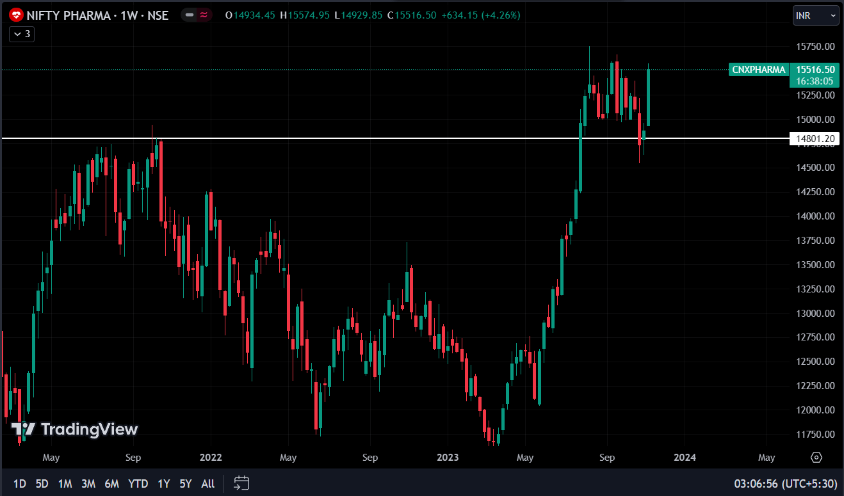The image size is (844, 496).
Task: Click the NIFTY PHARMA · 1W · NSE title
Action: pos(98,15)
